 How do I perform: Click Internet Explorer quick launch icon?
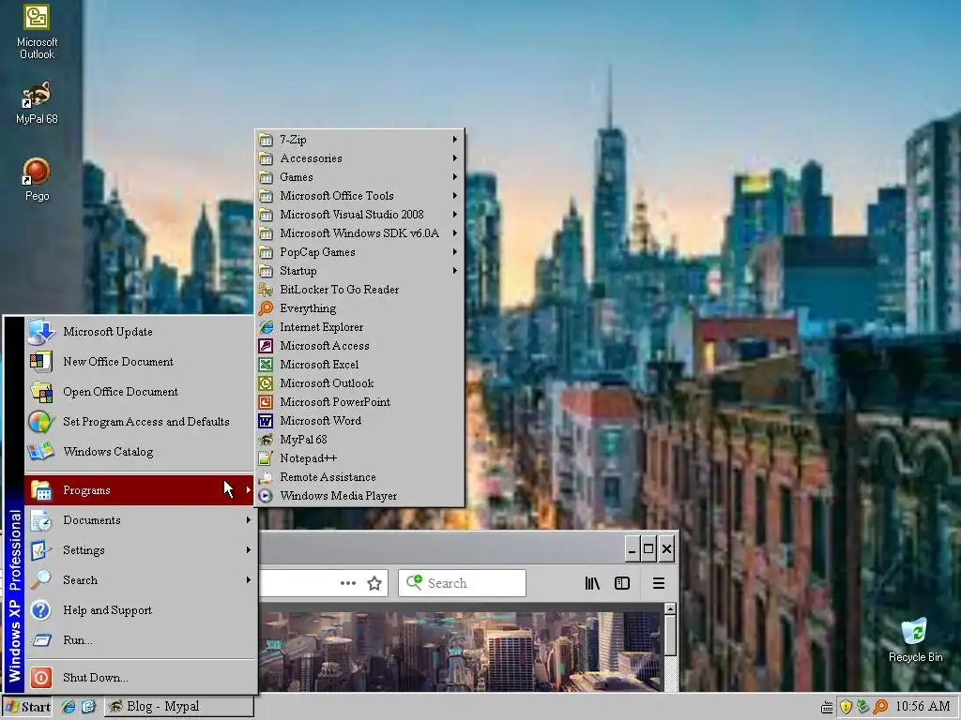pos(68,707)
